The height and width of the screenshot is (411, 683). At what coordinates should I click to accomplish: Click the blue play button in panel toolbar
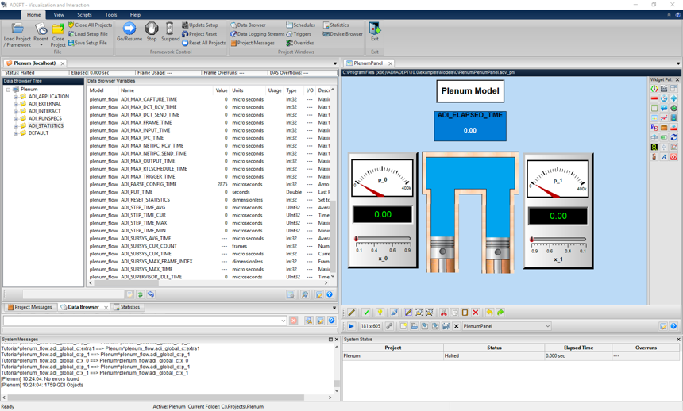click(x=351, y=326)
